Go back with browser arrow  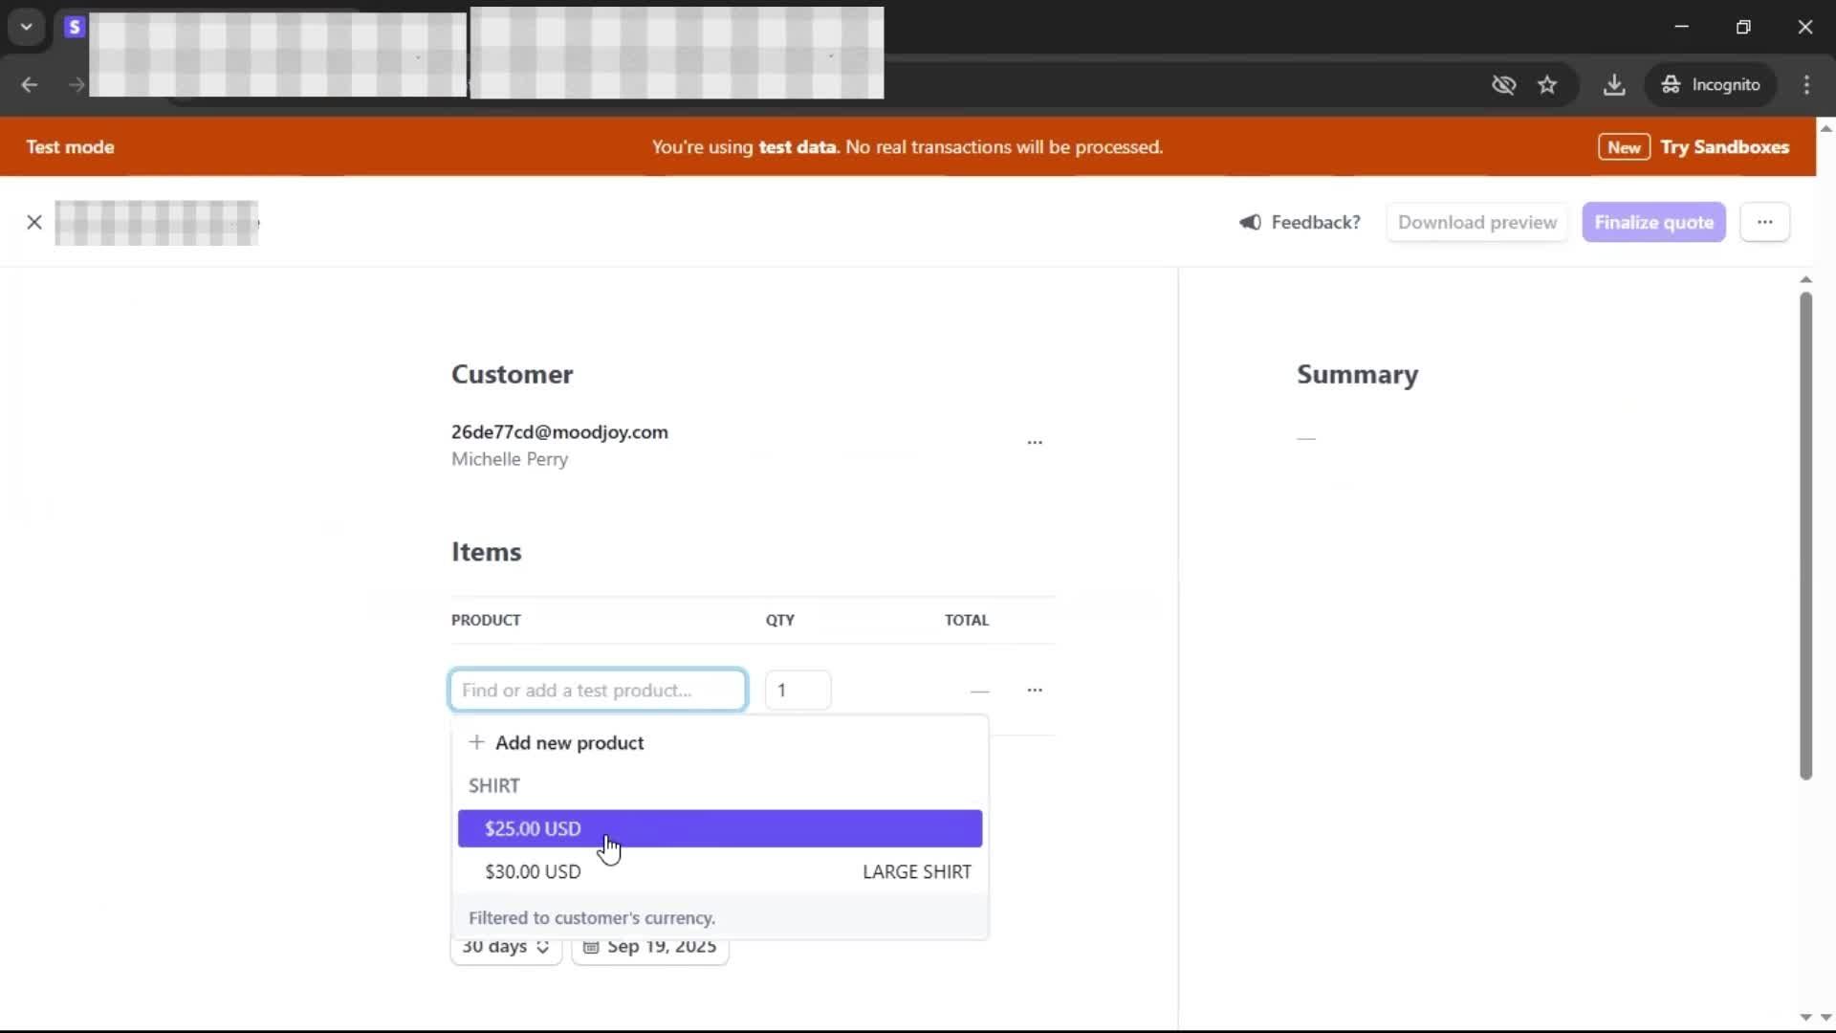tap(30, 85)
